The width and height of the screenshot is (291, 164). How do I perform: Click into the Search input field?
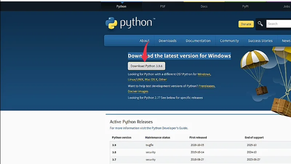click(278, 24)
